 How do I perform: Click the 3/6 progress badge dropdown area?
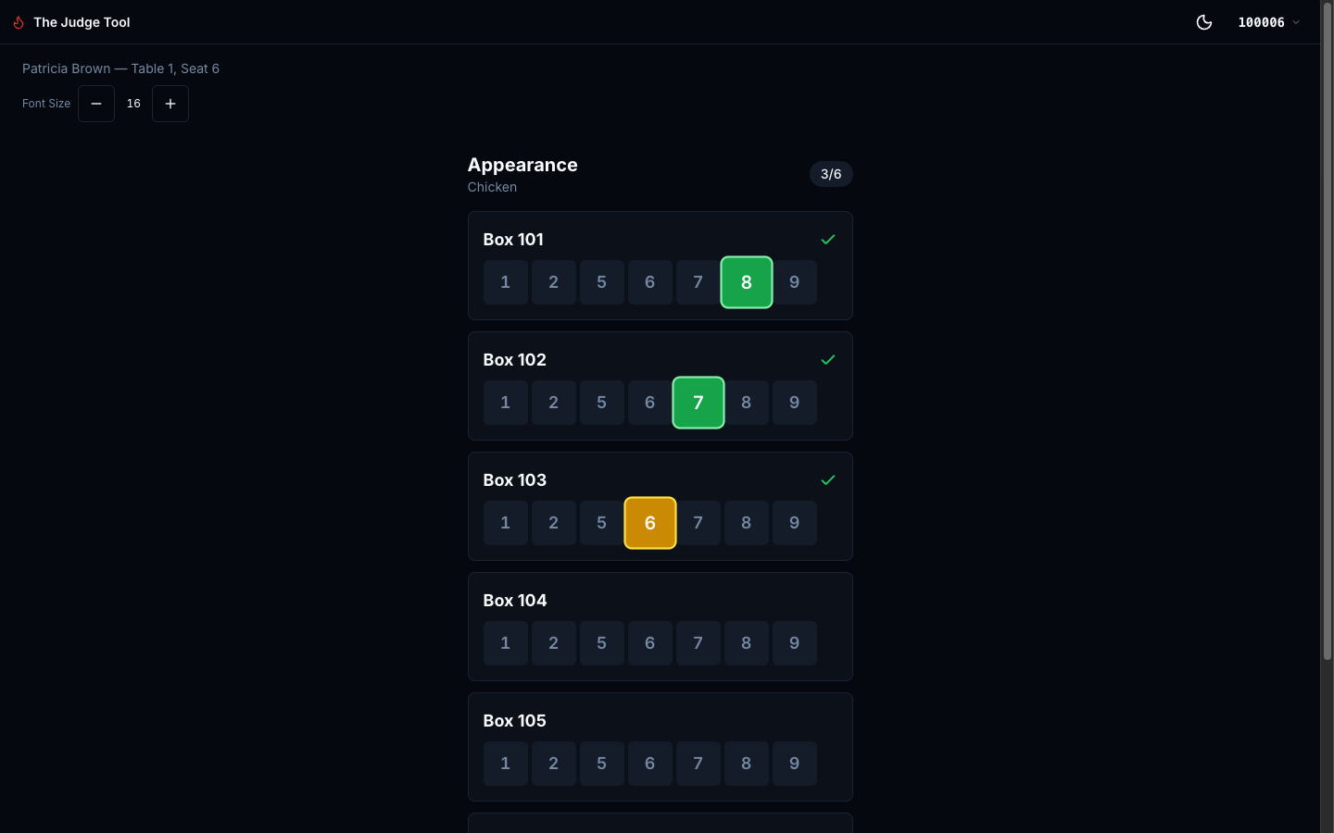(x=831, y=174)
